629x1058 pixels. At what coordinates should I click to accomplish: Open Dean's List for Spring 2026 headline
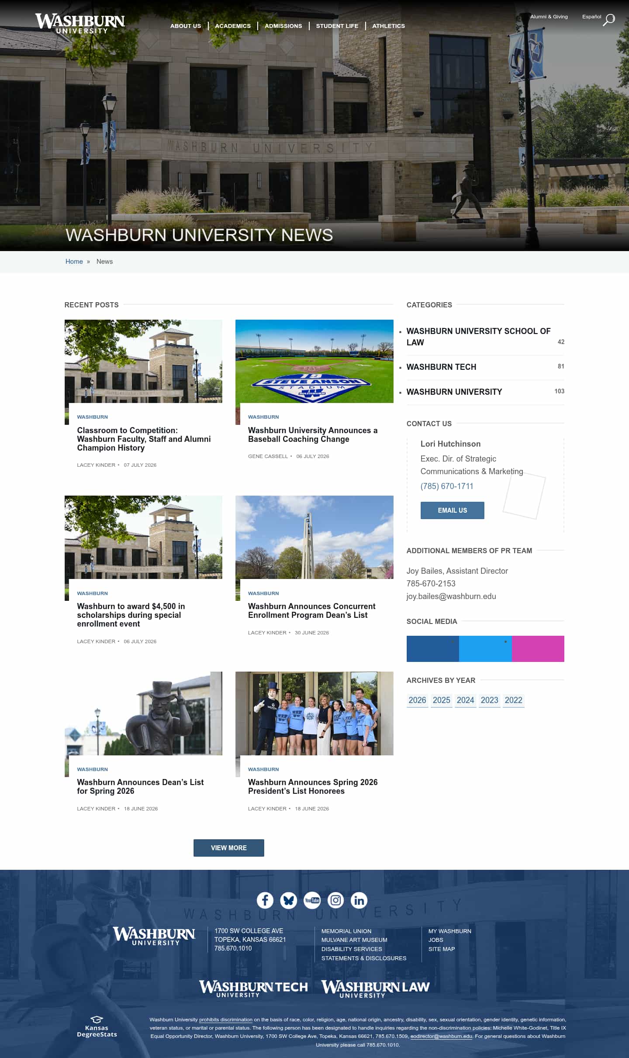[140, 786]
